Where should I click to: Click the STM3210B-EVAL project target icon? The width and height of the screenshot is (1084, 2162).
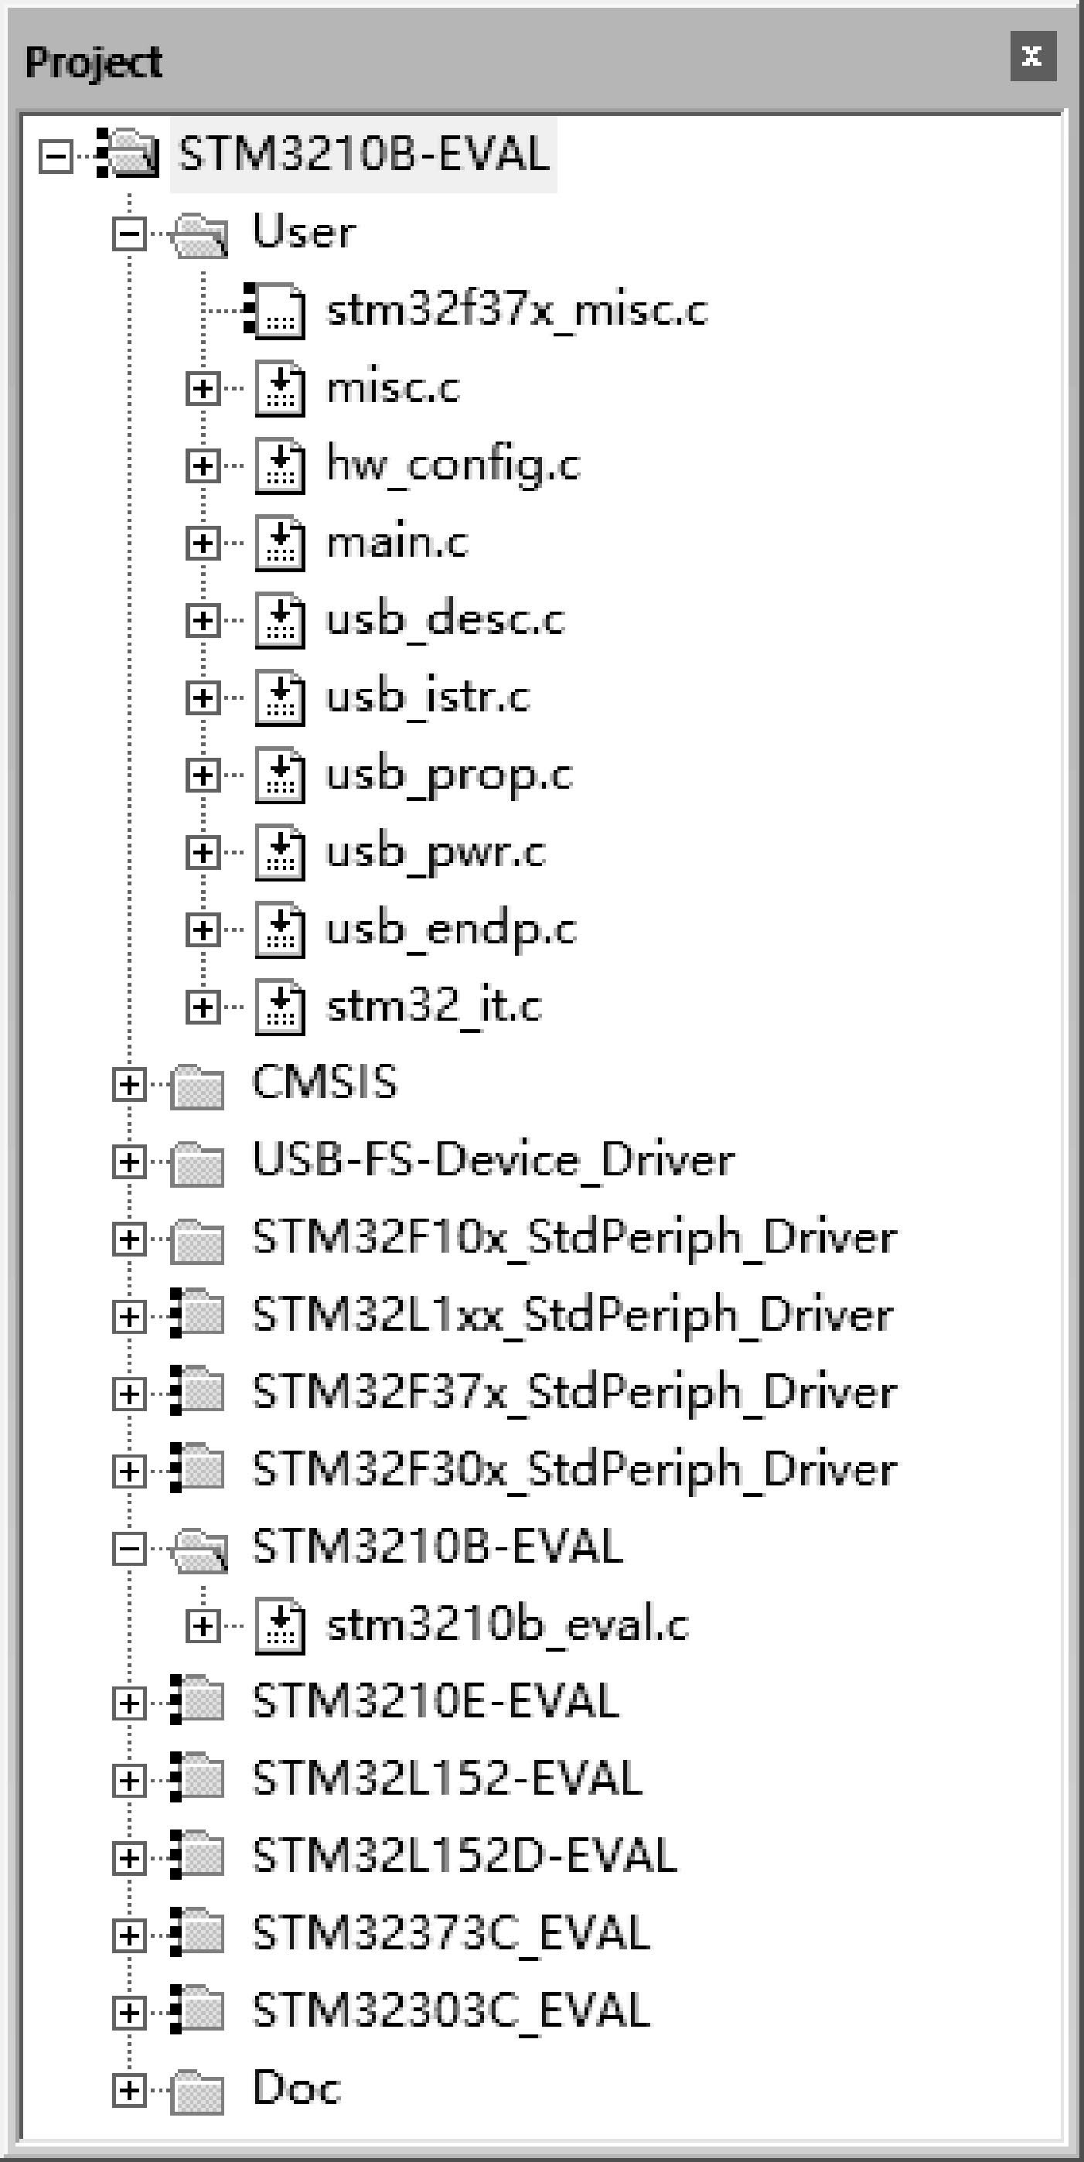(128, 155)
